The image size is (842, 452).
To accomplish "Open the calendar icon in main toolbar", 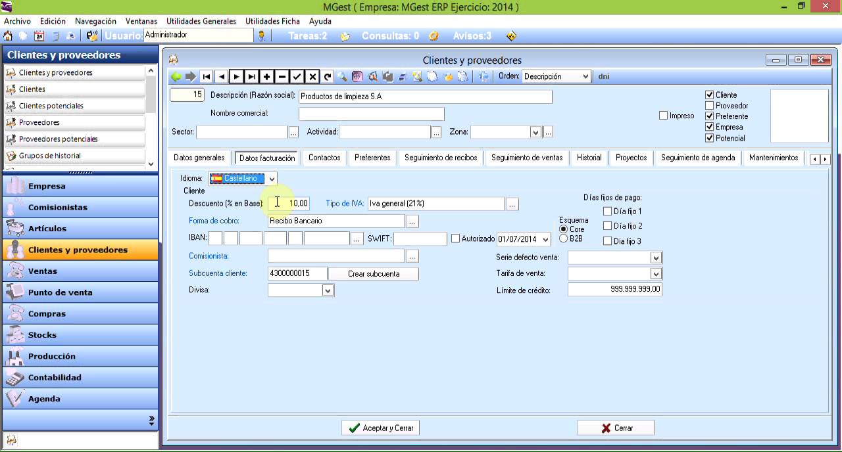I will [x=39, y=35].
